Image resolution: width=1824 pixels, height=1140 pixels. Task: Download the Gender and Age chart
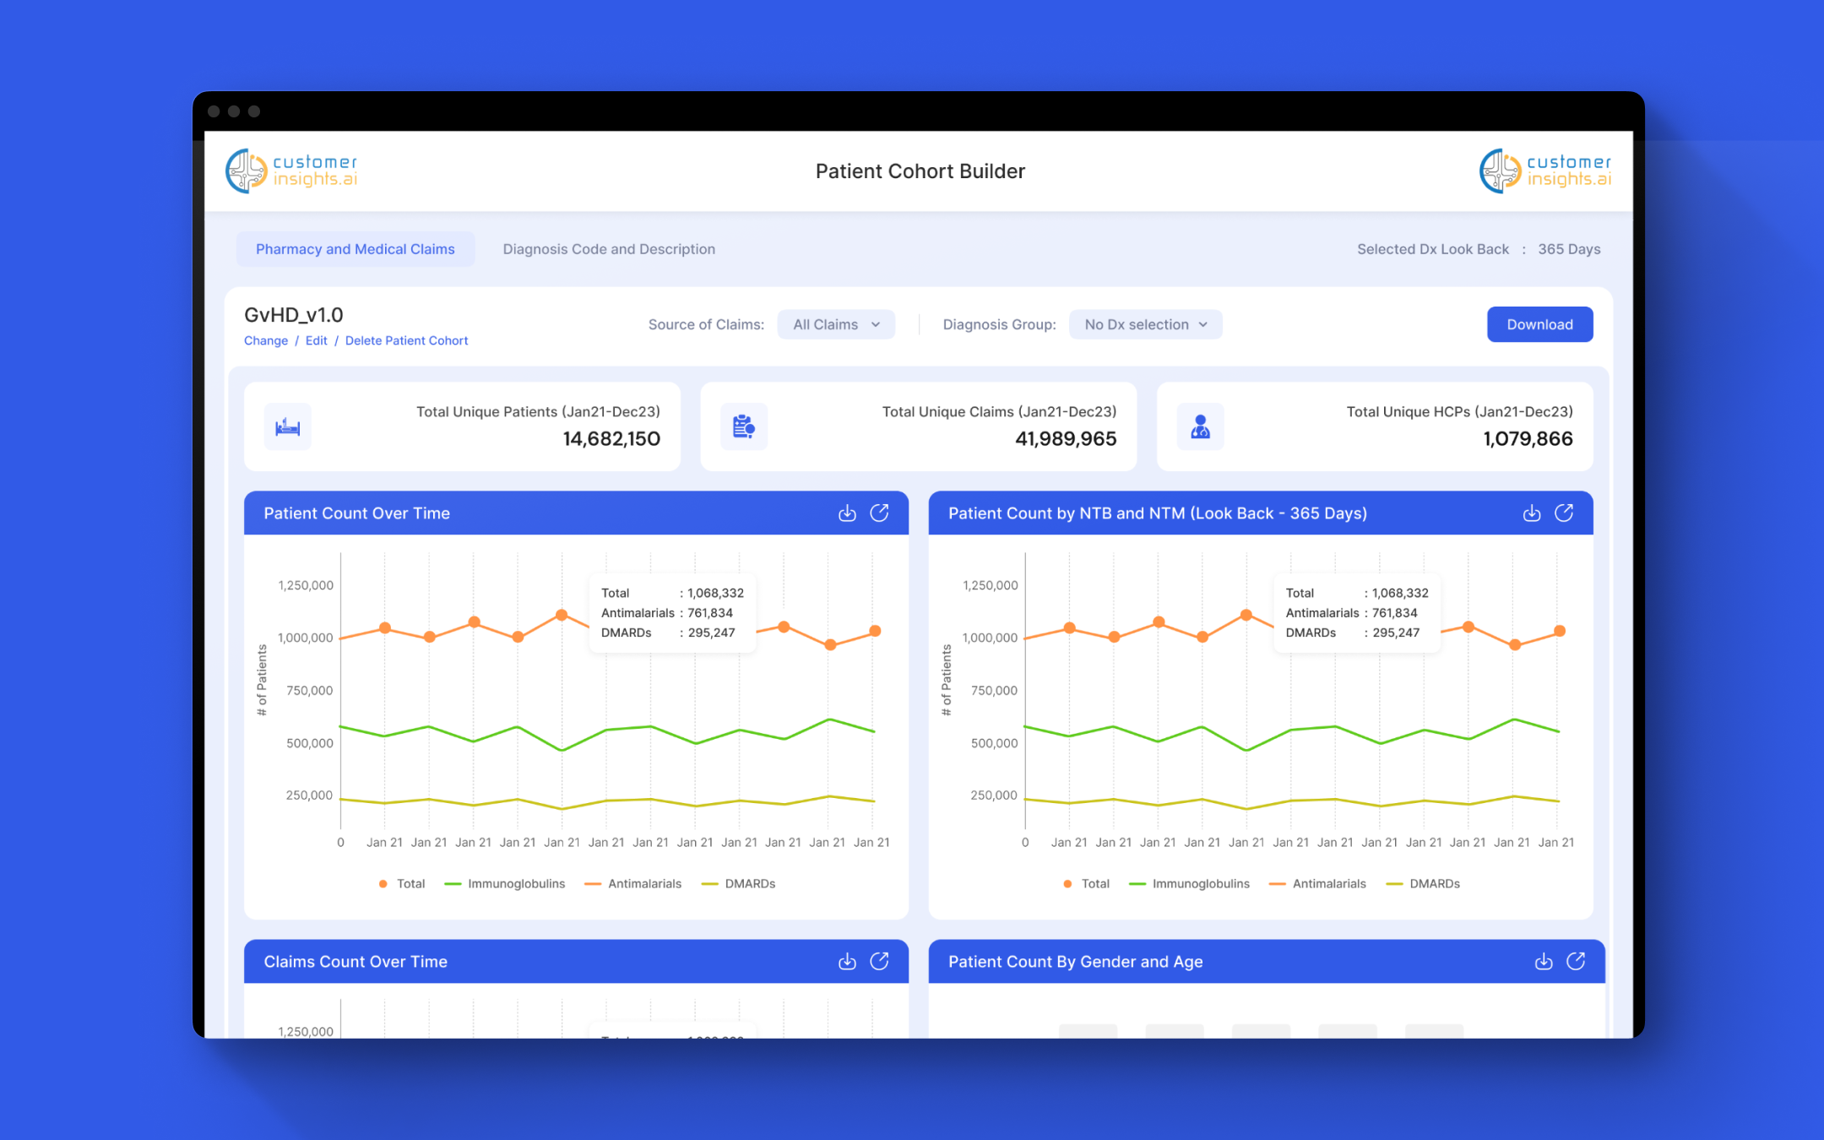1543,962
